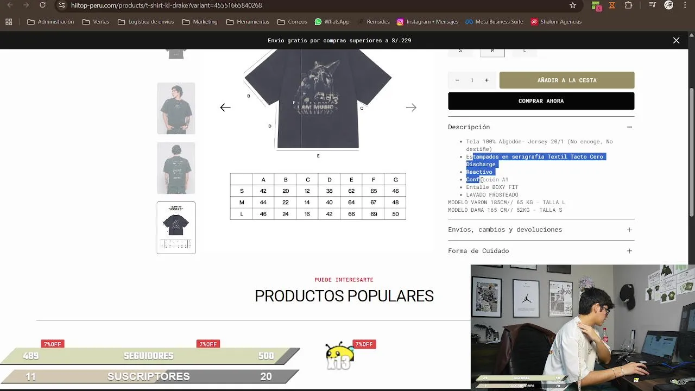Select the size chart thumbnail

tap(176, 228)
